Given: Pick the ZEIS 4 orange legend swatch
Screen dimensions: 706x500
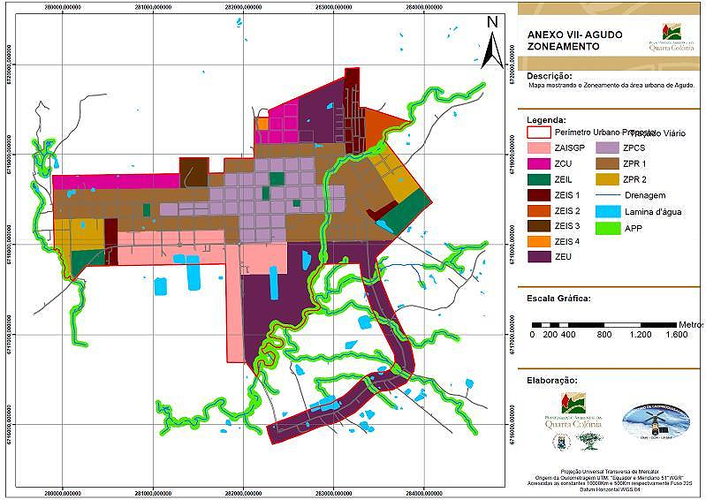Looking at the screenshot, I should [x=539, y=241].
